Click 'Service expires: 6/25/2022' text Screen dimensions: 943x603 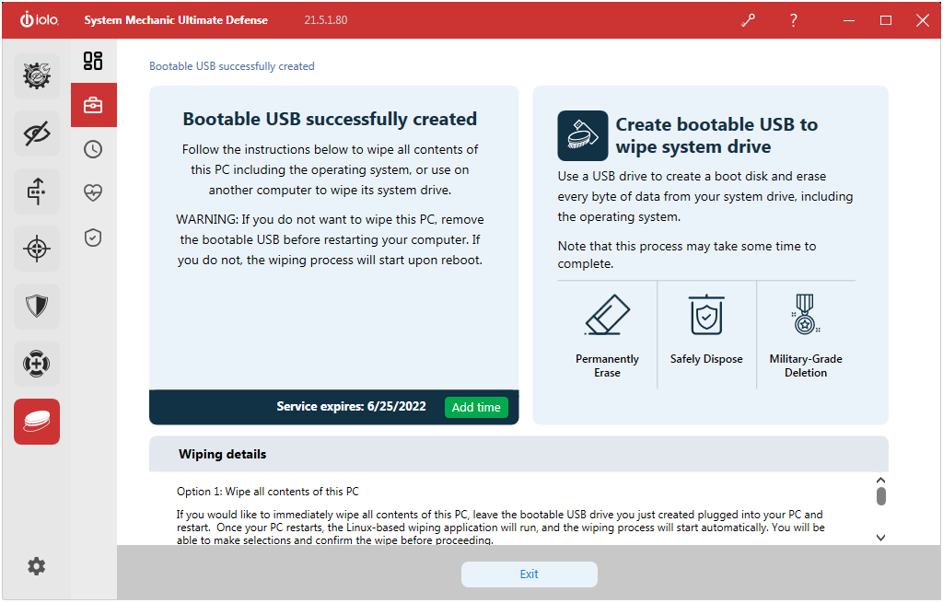tap(351, 406)
